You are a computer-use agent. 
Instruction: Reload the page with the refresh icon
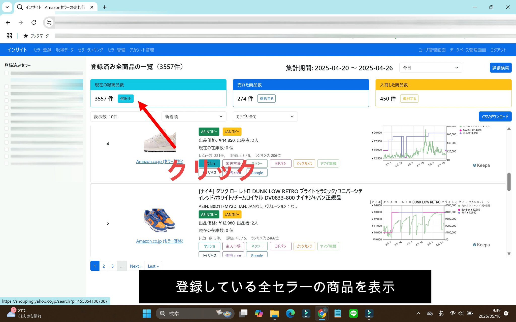pos(34,23)
